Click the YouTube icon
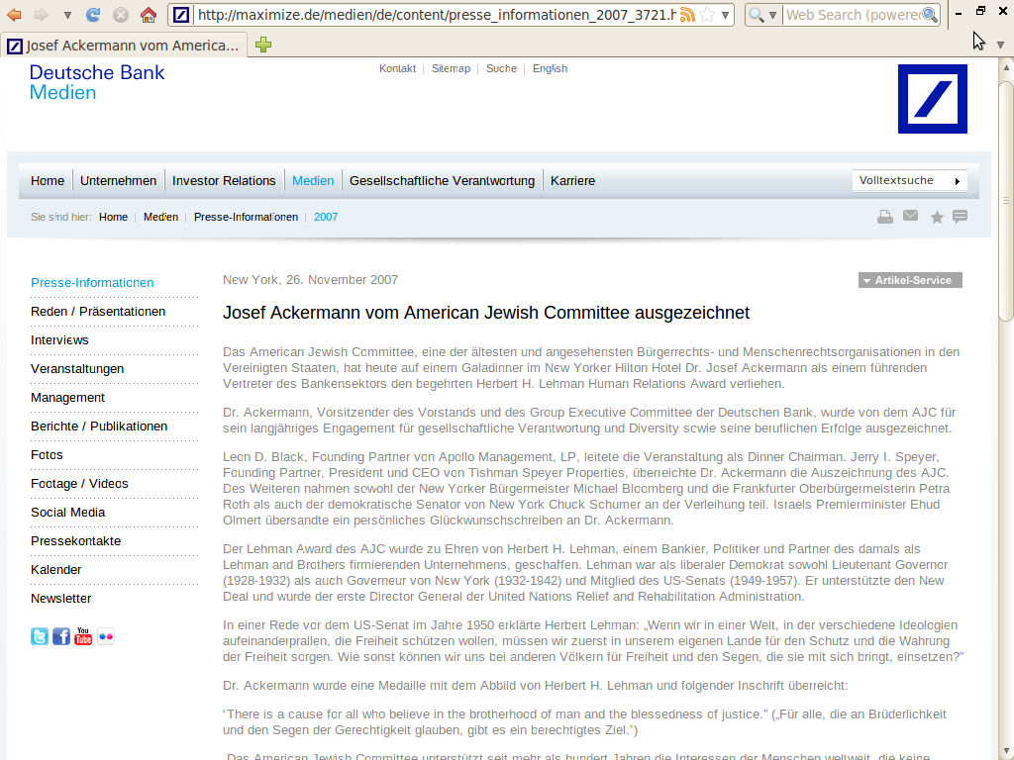 [83, 636]
